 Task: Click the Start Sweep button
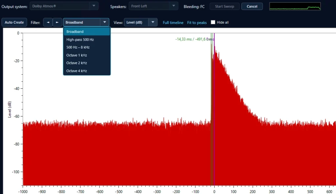coord(224,7)
